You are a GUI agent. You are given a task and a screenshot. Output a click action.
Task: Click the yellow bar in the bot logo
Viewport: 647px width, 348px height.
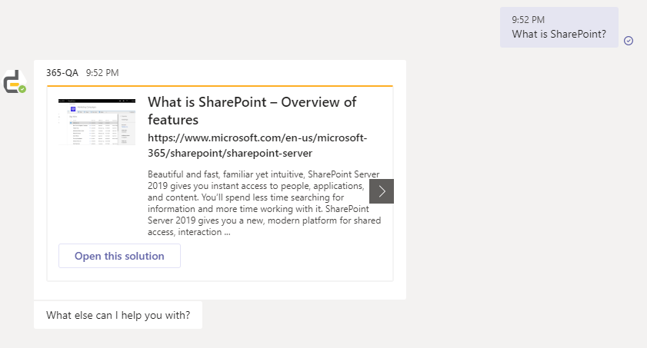click(x=15, y=85)
